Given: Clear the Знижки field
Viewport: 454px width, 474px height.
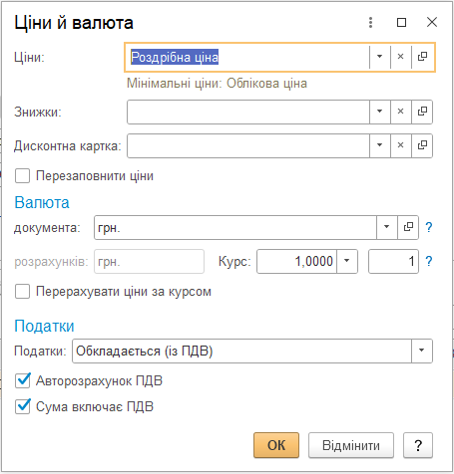Looking at the screenshot, I should [401, 112].
